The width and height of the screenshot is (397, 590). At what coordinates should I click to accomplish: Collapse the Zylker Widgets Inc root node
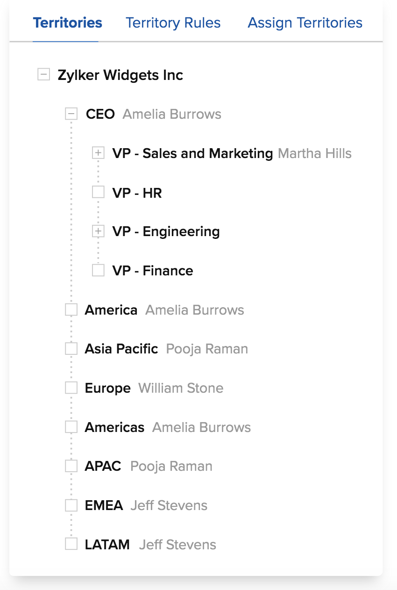tap(43, 74)
